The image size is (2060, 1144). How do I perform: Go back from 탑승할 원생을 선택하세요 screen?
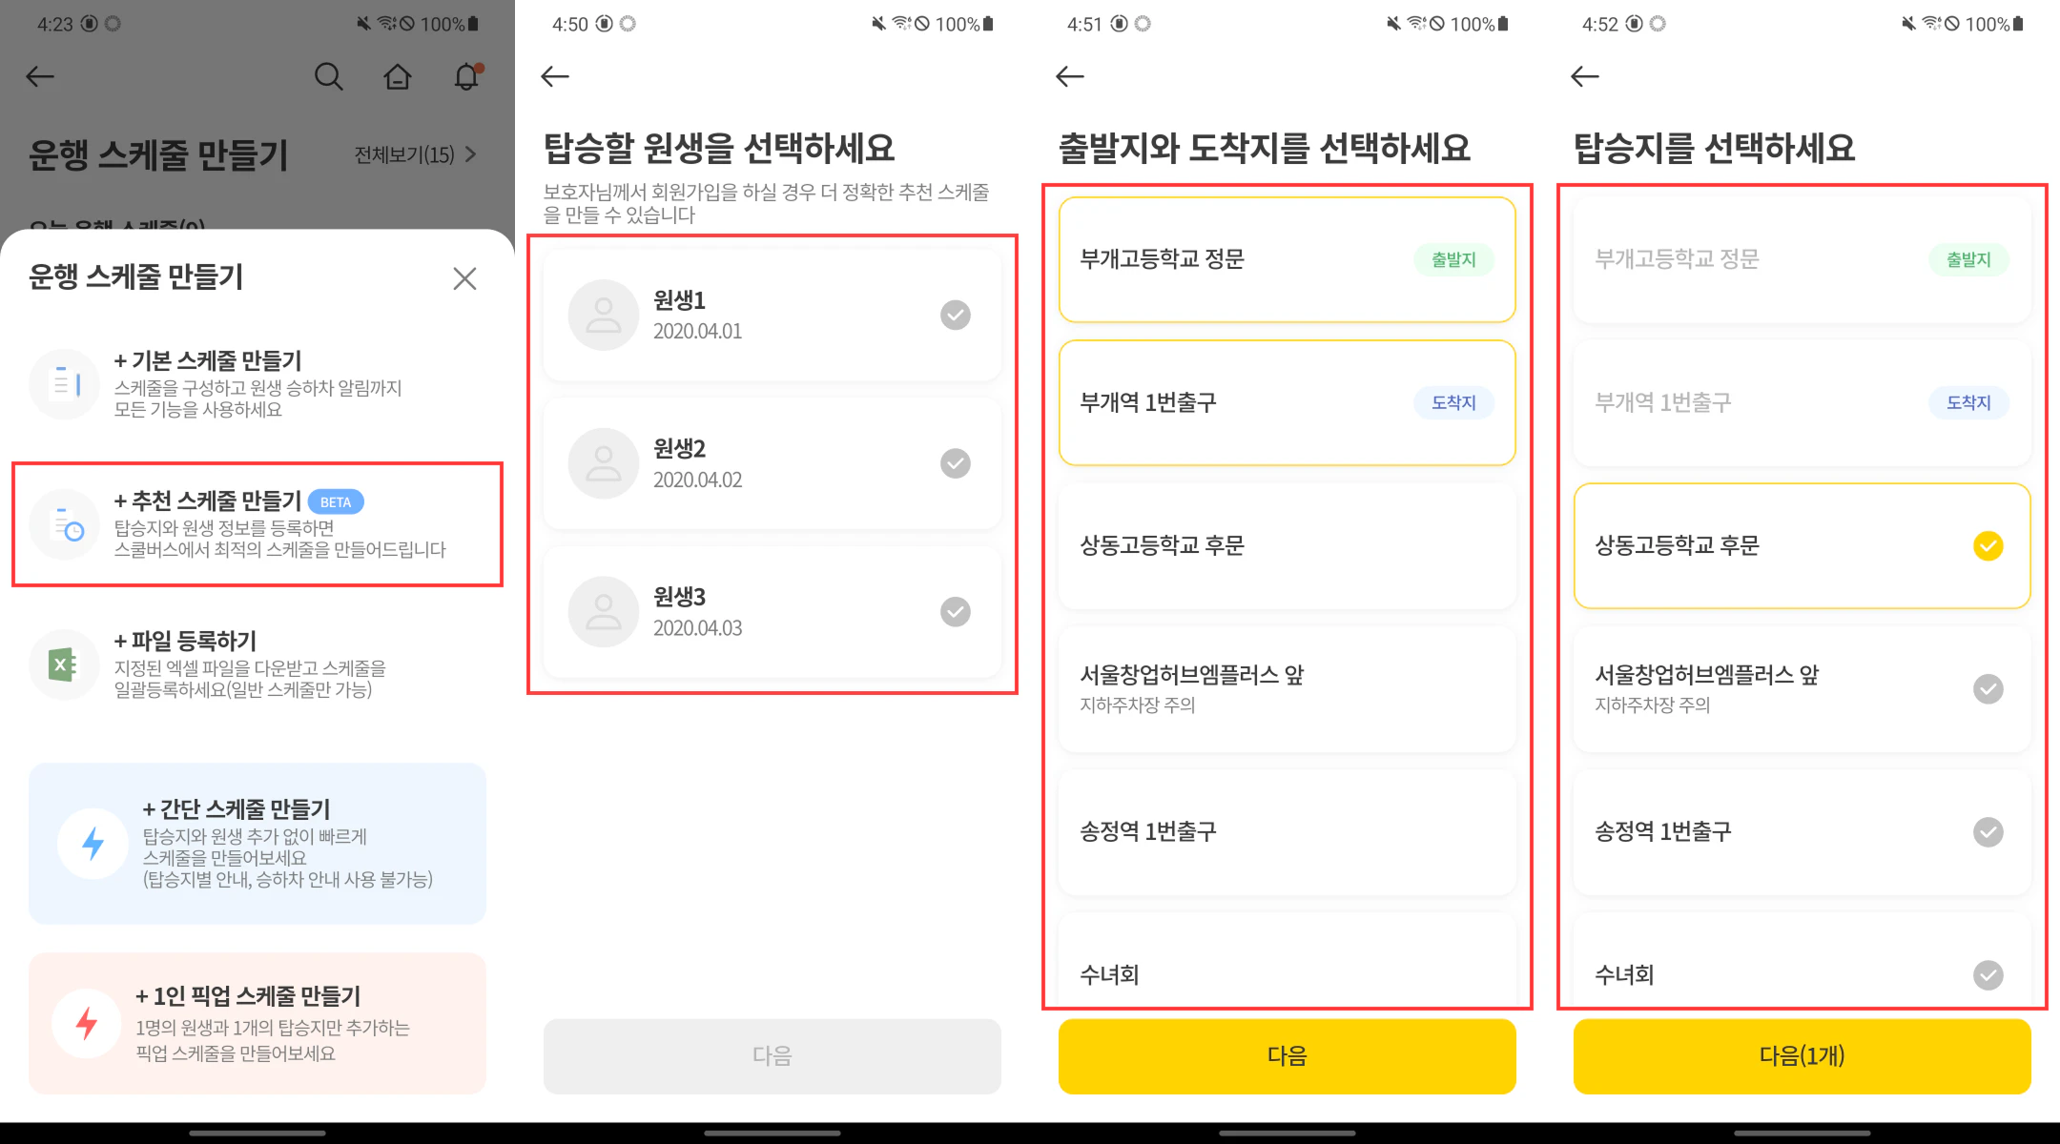tap(555, 76)
